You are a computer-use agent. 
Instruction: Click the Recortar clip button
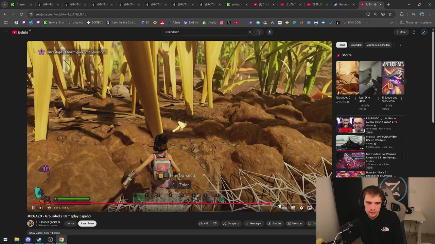pyautogui.click(x=295, y=223)
